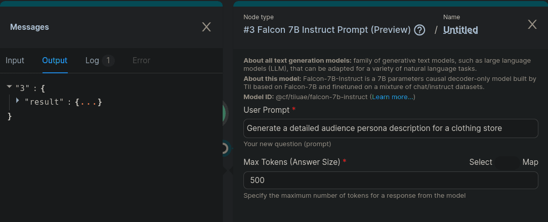
Task: Select the Output tab
Action: [55, 60]
